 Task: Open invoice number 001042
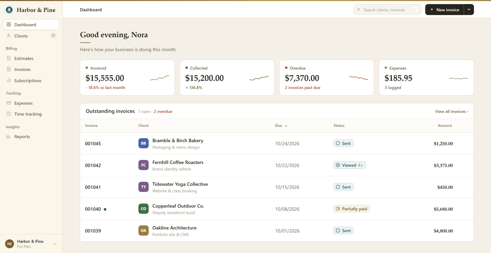tap(93, 165)
